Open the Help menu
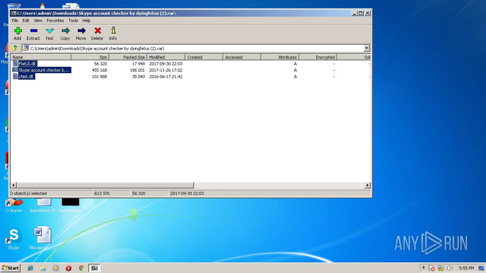The height and width of the screenshot is (273, 486). point(87,20)
